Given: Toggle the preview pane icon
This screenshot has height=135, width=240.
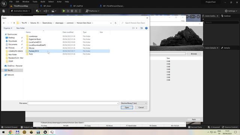Looking at the screenshot, I should click(141, 28).
